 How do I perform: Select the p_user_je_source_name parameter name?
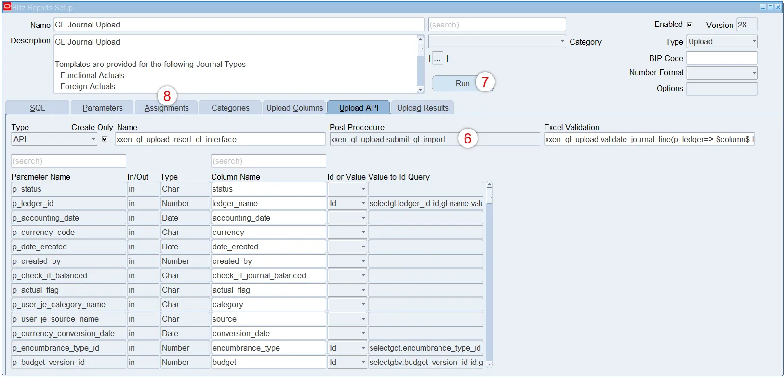pyautogui.click(x=69, y=319)
